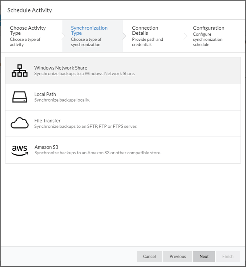Viewport: 246px width, 267px height.
Task: Click the Amazon S3 compatible store description
Action: pyautogui.click(x=98, y=153)
